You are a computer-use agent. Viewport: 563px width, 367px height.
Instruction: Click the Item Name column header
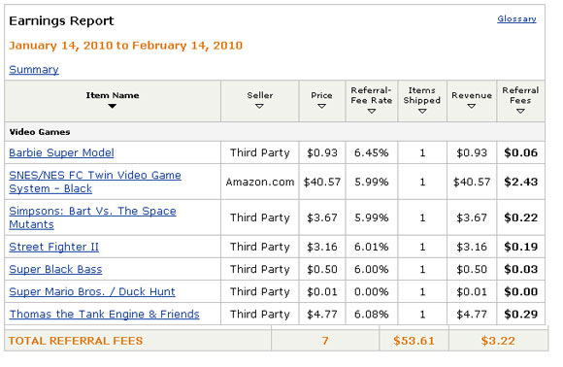tap(113, 95)
